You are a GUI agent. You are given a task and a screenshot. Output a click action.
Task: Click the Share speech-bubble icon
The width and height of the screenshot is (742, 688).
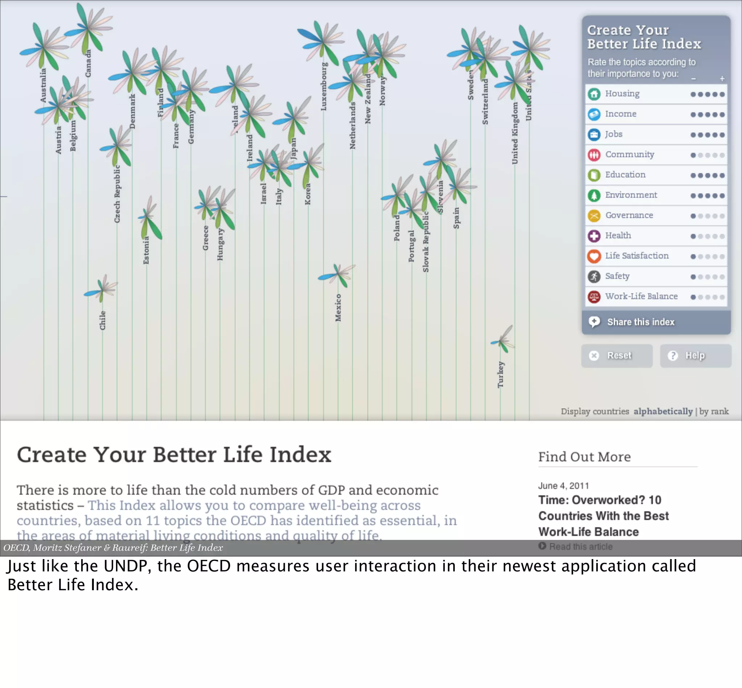coord(595,322)
